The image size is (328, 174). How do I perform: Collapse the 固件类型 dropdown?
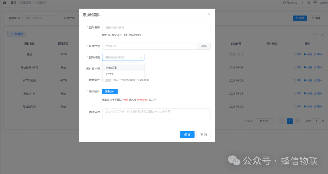pyautogui.click(x=123, y=57)
